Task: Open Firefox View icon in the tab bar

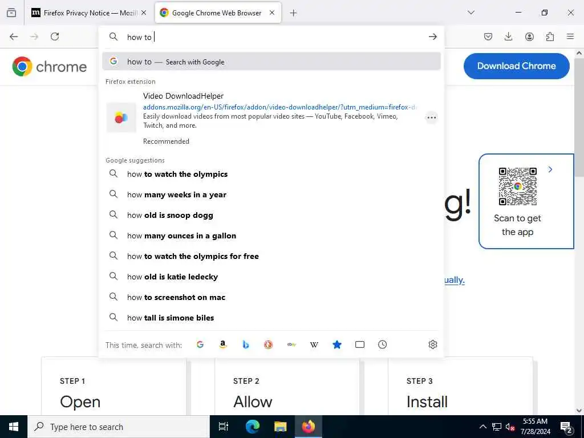Action: 11,13
